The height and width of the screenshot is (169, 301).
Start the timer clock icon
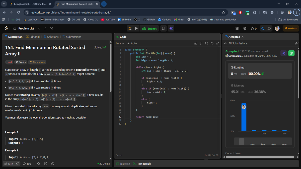click(263, 29)
